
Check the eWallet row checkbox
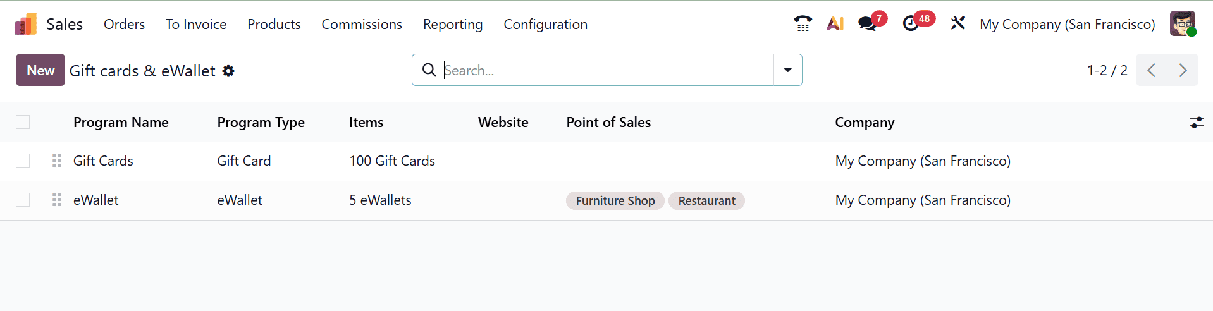pyautogui.click(x=23, y=200)
